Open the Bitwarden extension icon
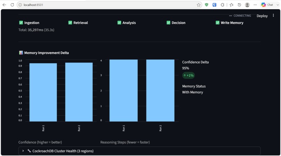 point(214,5)
